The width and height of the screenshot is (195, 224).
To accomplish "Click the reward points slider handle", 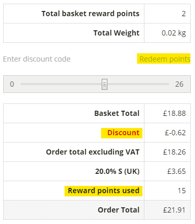I will [104, 84].
